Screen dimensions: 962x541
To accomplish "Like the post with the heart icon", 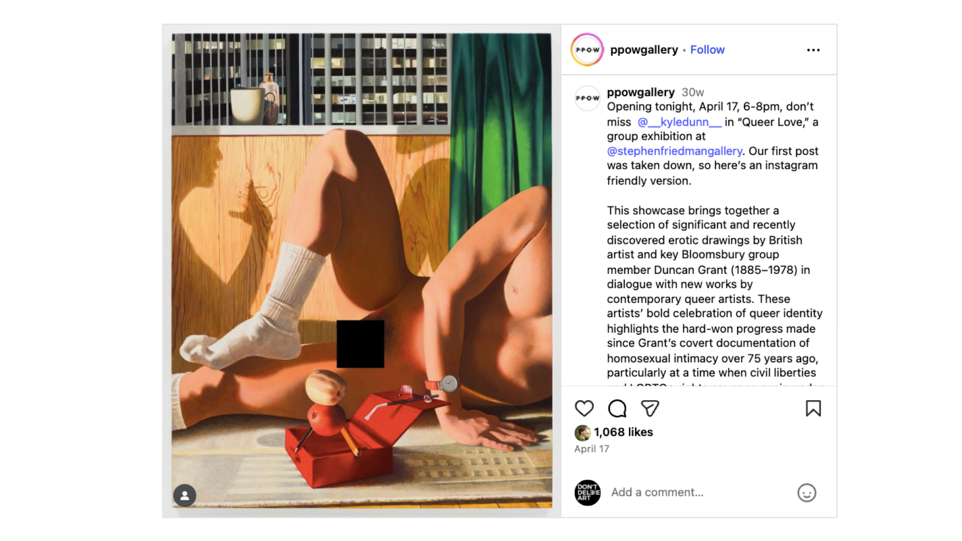I will 584,409.
